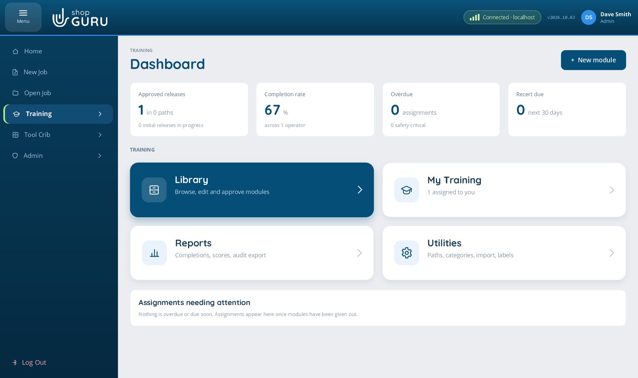Click the Tool Crib sidebar icon

[x=16, y=135]
